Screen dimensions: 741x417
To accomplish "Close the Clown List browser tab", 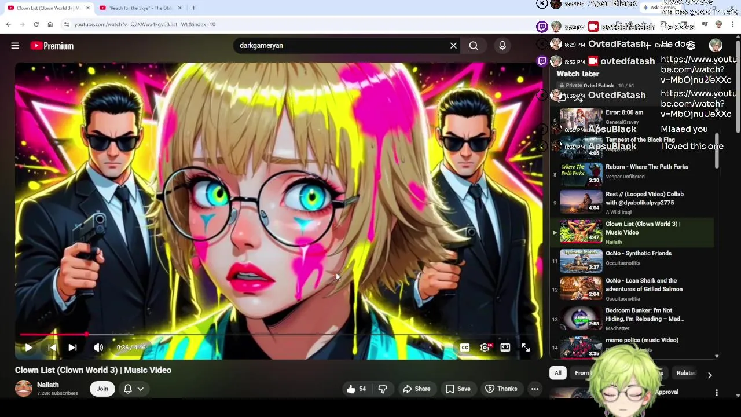I will (x=88, y=8).
